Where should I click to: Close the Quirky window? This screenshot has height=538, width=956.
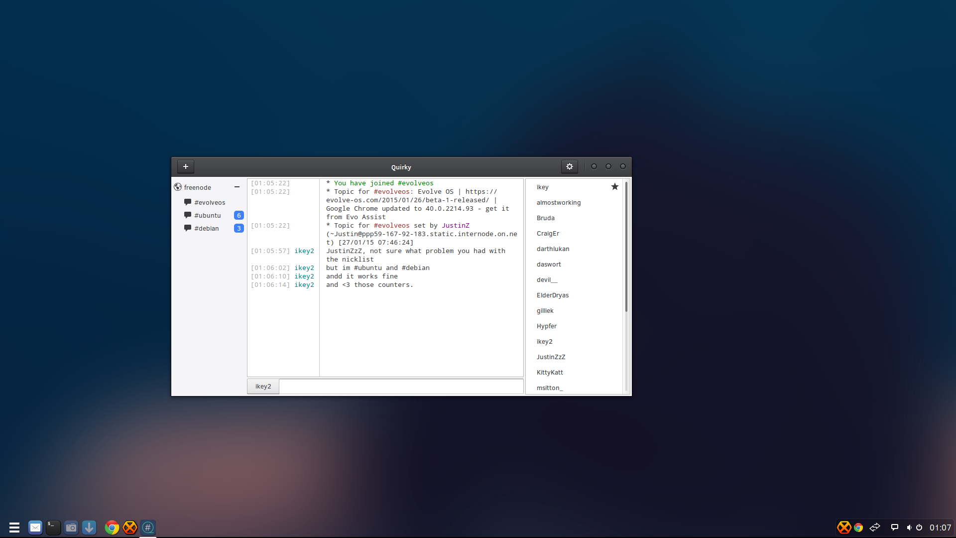(x=623, y=166)
